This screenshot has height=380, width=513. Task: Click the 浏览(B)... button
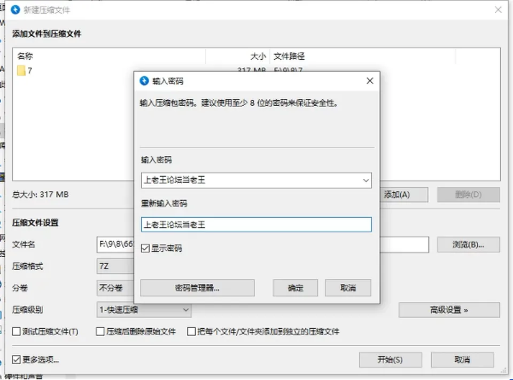point(469,245)
